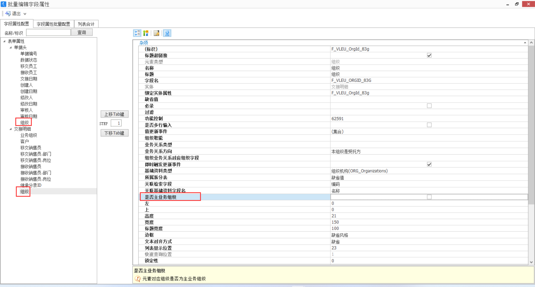Select the 是否主业务组织 property row
The width and height of the screenshot is (535, 287).
(x=333, y=197)
